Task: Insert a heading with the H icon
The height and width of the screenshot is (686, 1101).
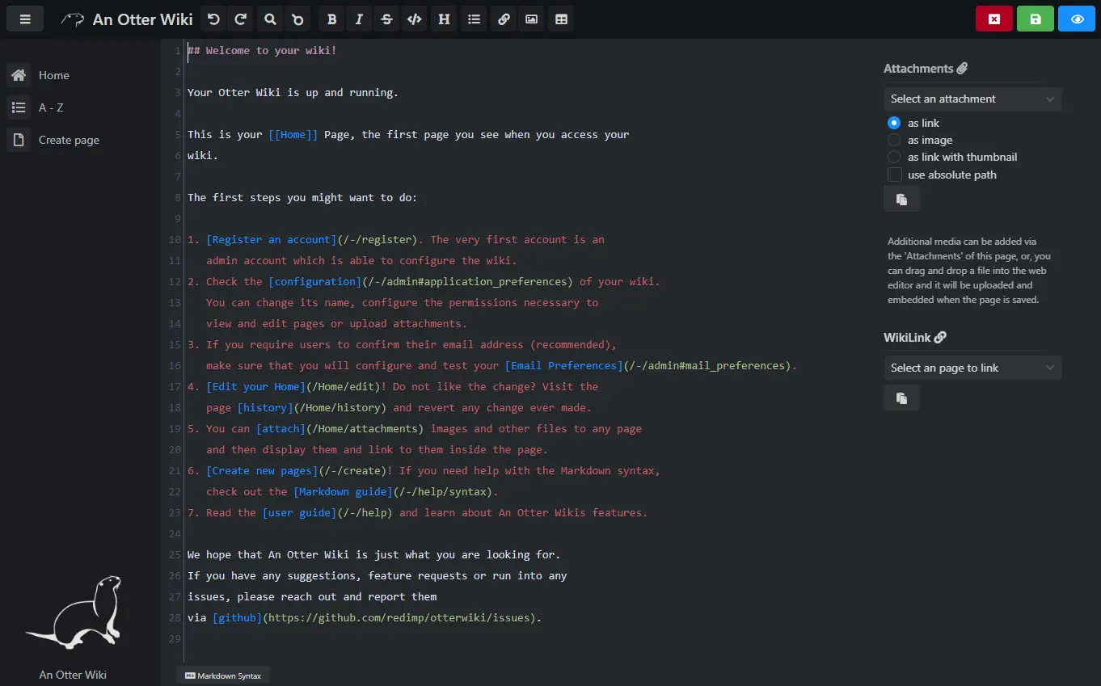Action: [x=443, y=19]
